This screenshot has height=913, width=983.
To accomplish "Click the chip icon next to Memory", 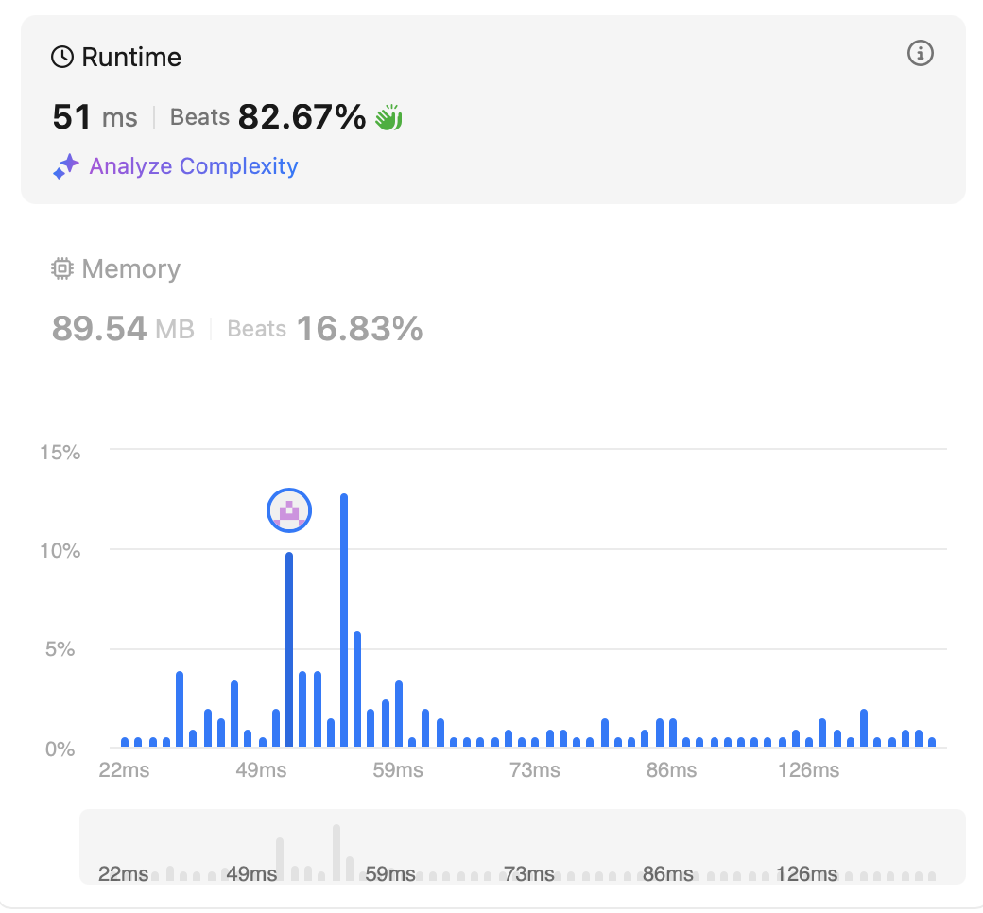I will pos(62,269).
